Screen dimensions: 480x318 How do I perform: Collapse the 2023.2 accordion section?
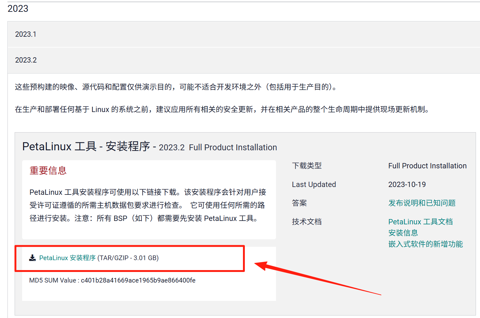26,60
